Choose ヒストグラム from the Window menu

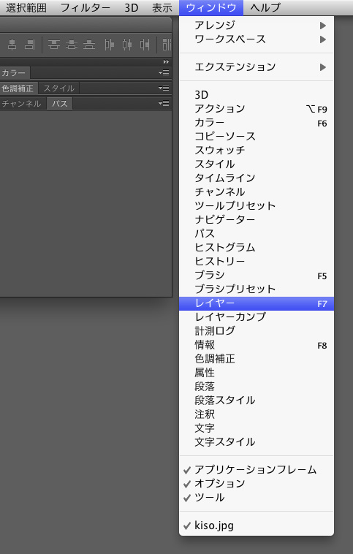click(257, 248)
